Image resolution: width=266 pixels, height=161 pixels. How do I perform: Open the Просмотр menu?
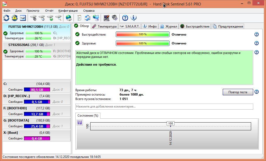coord(33,11)
